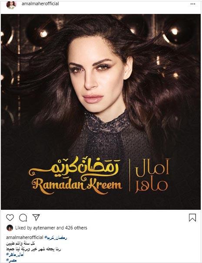Click the آمال ماهر name on the image
This screenshot has width=202, height=263.
[151, 176]
